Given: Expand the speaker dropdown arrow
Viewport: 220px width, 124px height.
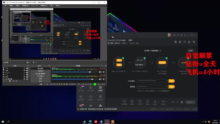Looking at the screenshot, I should click(x=166, y=102).
